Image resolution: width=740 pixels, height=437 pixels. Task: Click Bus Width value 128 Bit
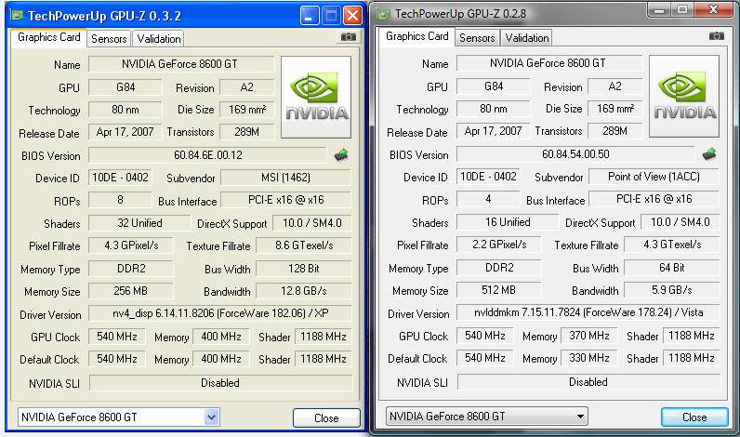[303, 269]
